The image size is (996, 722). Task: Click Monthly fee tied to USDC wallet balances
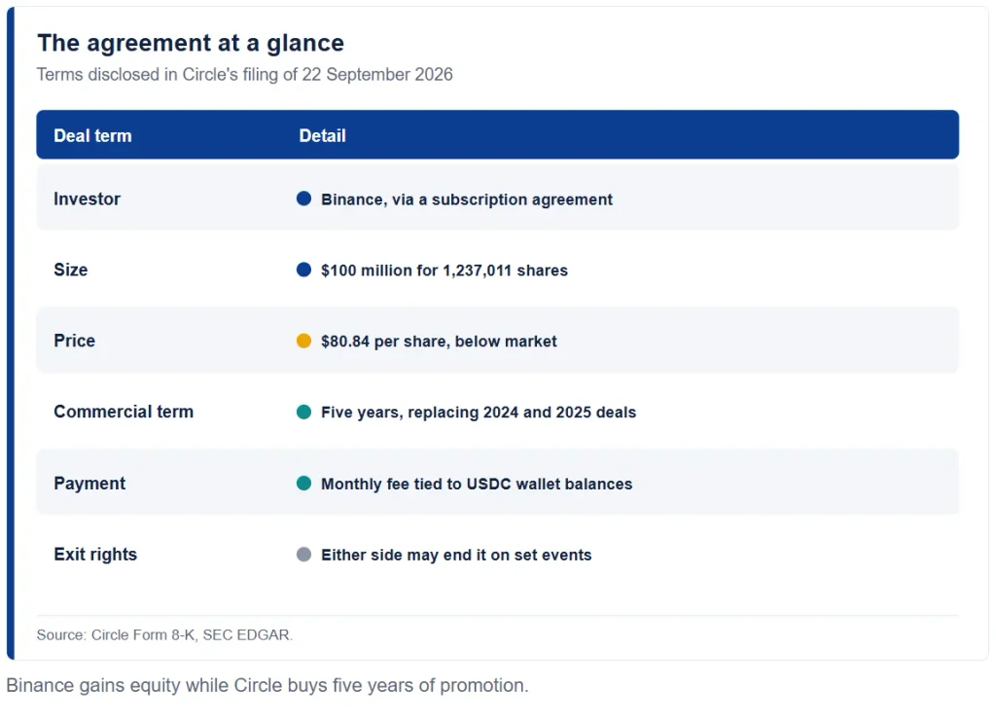click(x=477, y=485)
